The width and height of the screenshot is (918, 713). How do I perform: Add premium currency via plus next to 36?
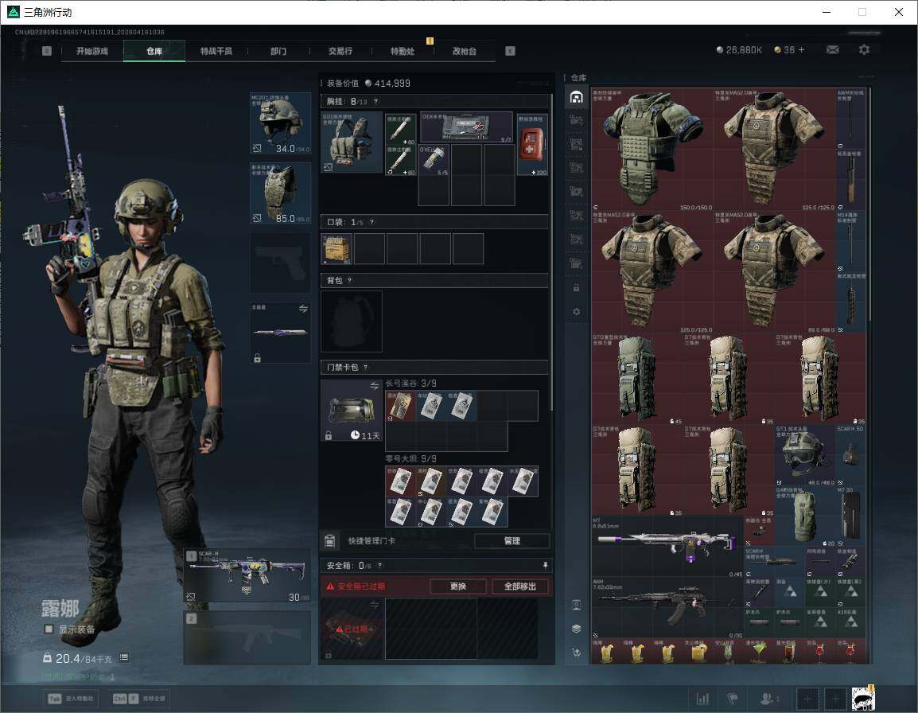[802, 50]
